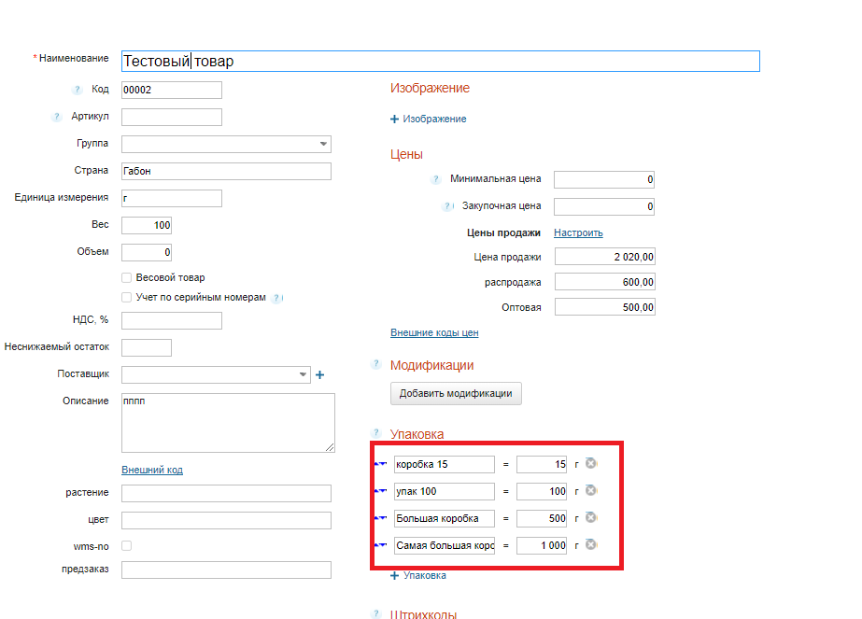The image size is (862, 619).
Task: Click the Объем field
Action: pos(147,252)
